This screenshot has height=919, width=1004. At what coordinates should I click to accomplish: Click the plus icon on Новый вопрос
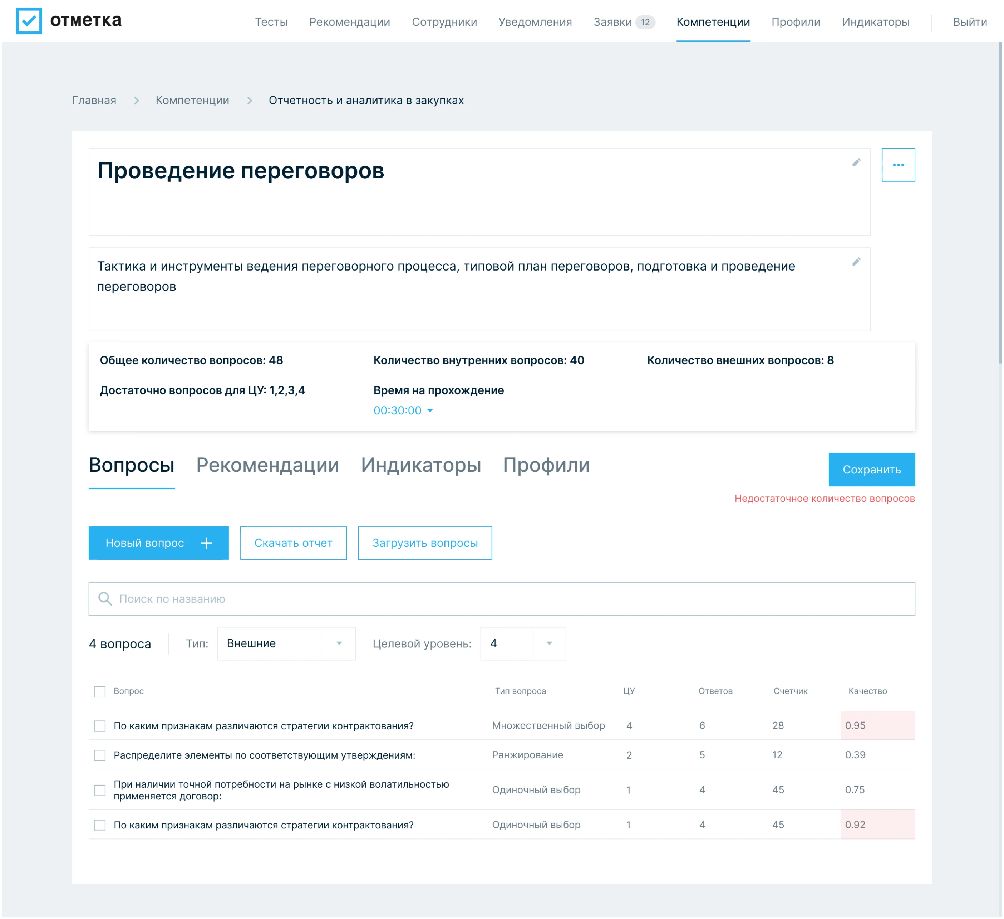click(206, 543)
